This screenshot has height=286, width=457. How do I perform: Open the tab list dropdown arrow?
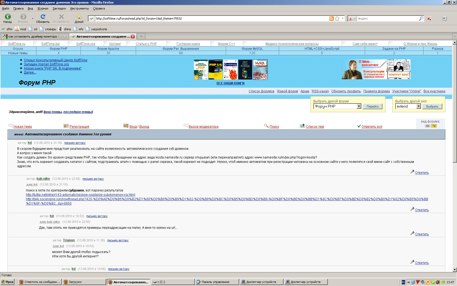click(454, 36)
